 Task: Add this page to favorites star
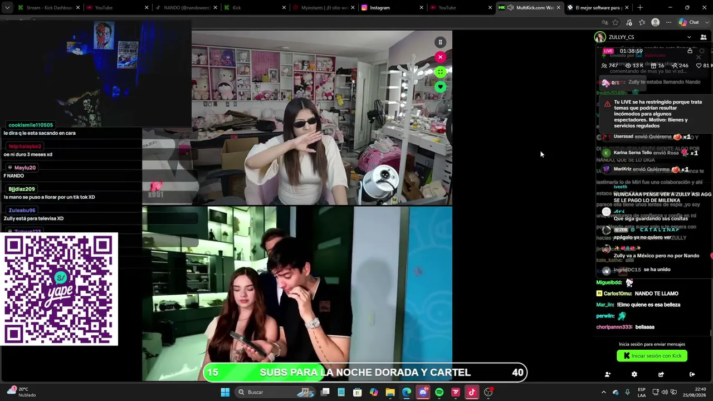pos(616,22)
